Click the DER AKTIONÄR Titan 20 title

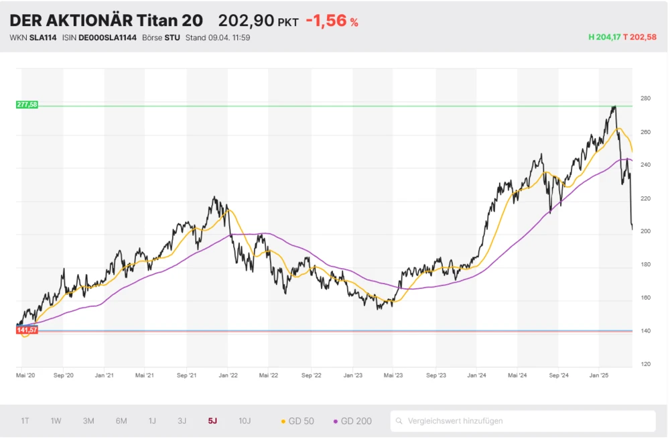click(x=106, y=21)
